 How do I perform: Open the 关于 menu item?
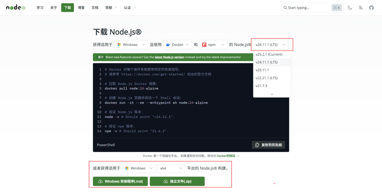point(54,8)
